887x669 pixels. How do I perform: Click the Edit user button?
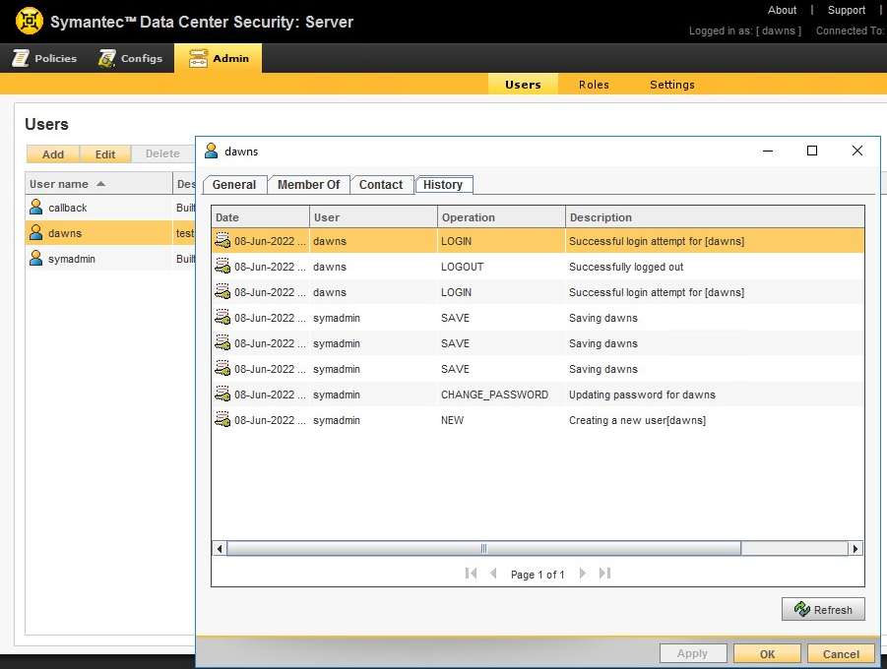pyautogui.click(x=105, y=153)
